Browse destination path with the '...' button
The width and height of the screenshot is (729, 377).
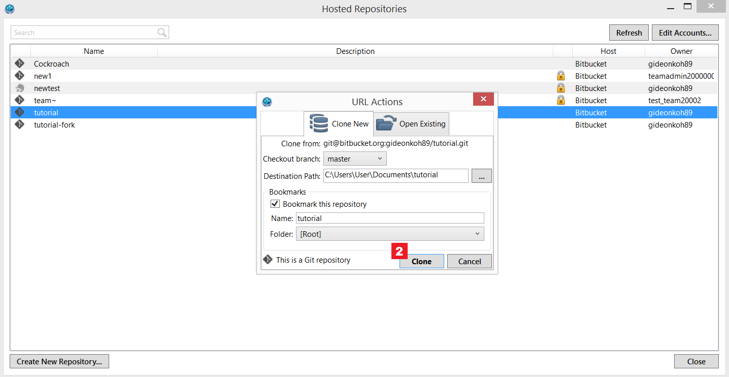482,175
